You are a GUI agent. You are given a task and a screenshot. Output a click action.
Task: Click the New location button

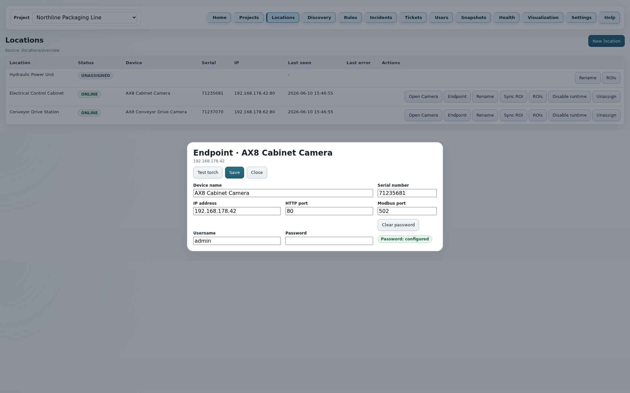pos(606,41)
